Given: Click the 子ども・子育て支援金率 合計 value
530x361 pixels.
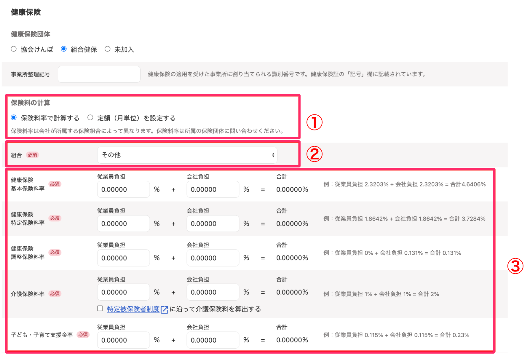Looking at the screenshot, I should pyautogui.click(x=292, y=340).
